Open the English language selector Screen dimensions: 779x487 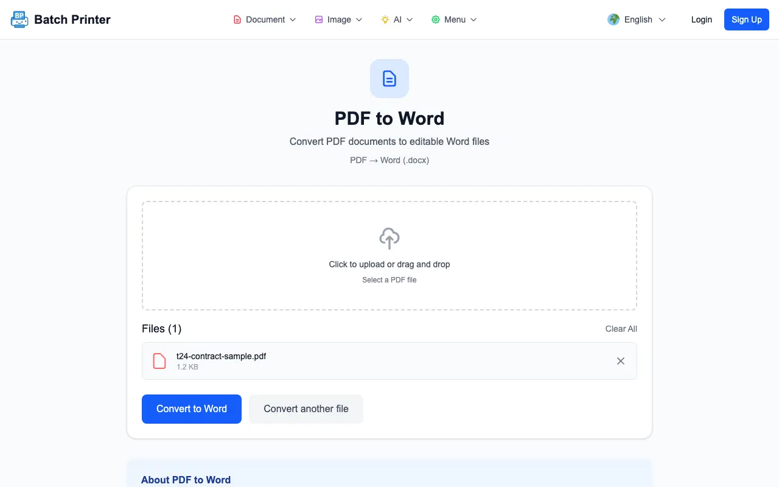(637, 19)
